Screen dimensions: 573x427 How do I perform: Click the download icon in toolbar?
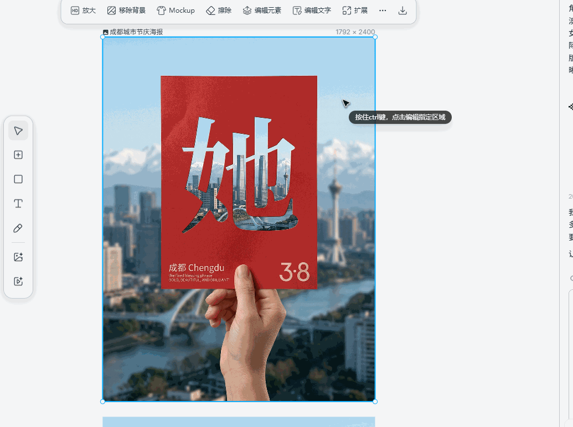tap(402, 11)
